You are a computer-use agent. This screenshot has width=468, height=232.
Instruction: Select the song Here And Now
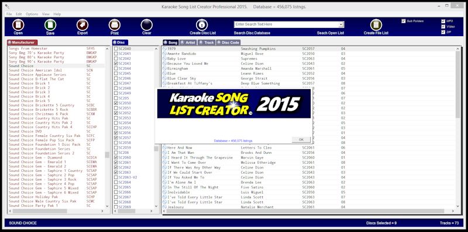(x=180, y=147)
